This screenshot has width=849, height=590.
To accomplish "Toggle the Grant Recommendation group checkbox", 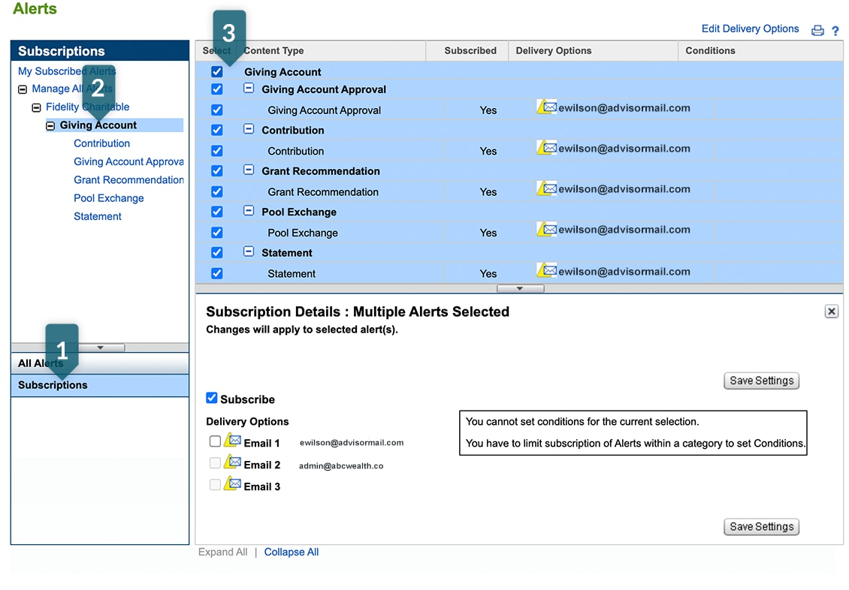I will (x=216, y=171).
